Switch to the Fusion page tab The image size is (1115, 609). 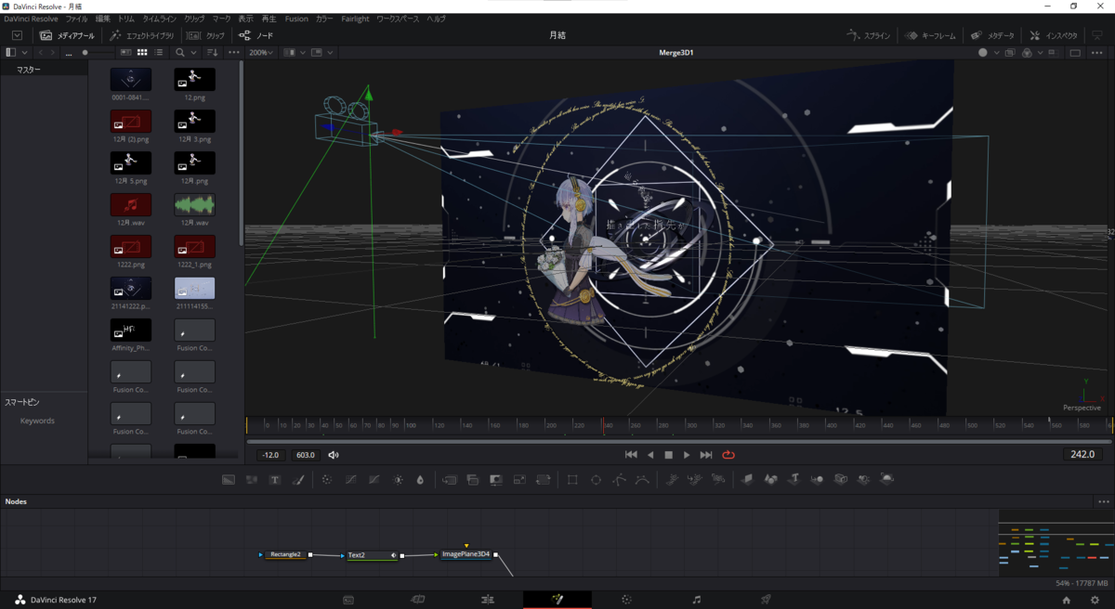tap(557, 600)
